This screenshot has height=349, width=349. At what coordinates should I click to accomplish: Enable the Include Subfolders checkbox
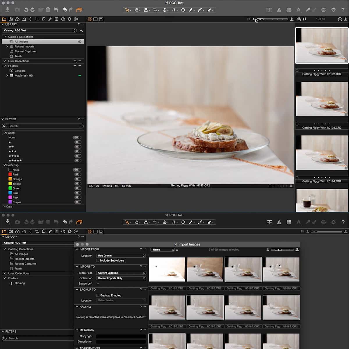point(98,261)
